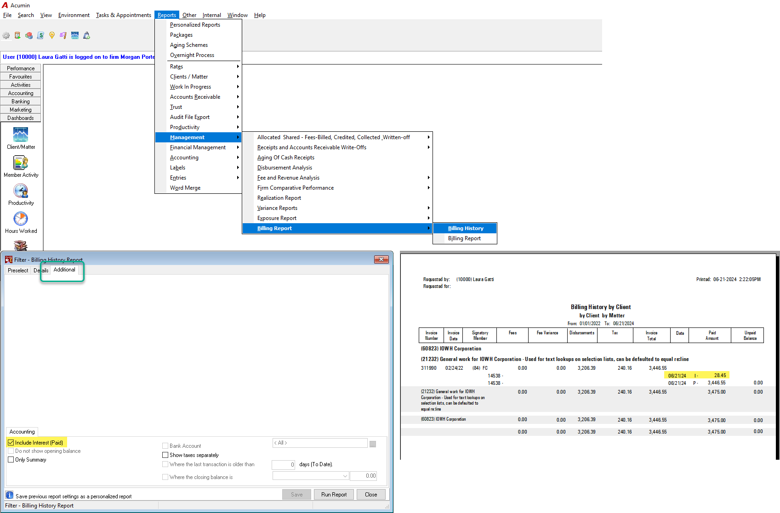Image resolution: width=780 pixels, height=513 pixels.
Task: Open the Member Activity dashboard icon
Action: 21,163
